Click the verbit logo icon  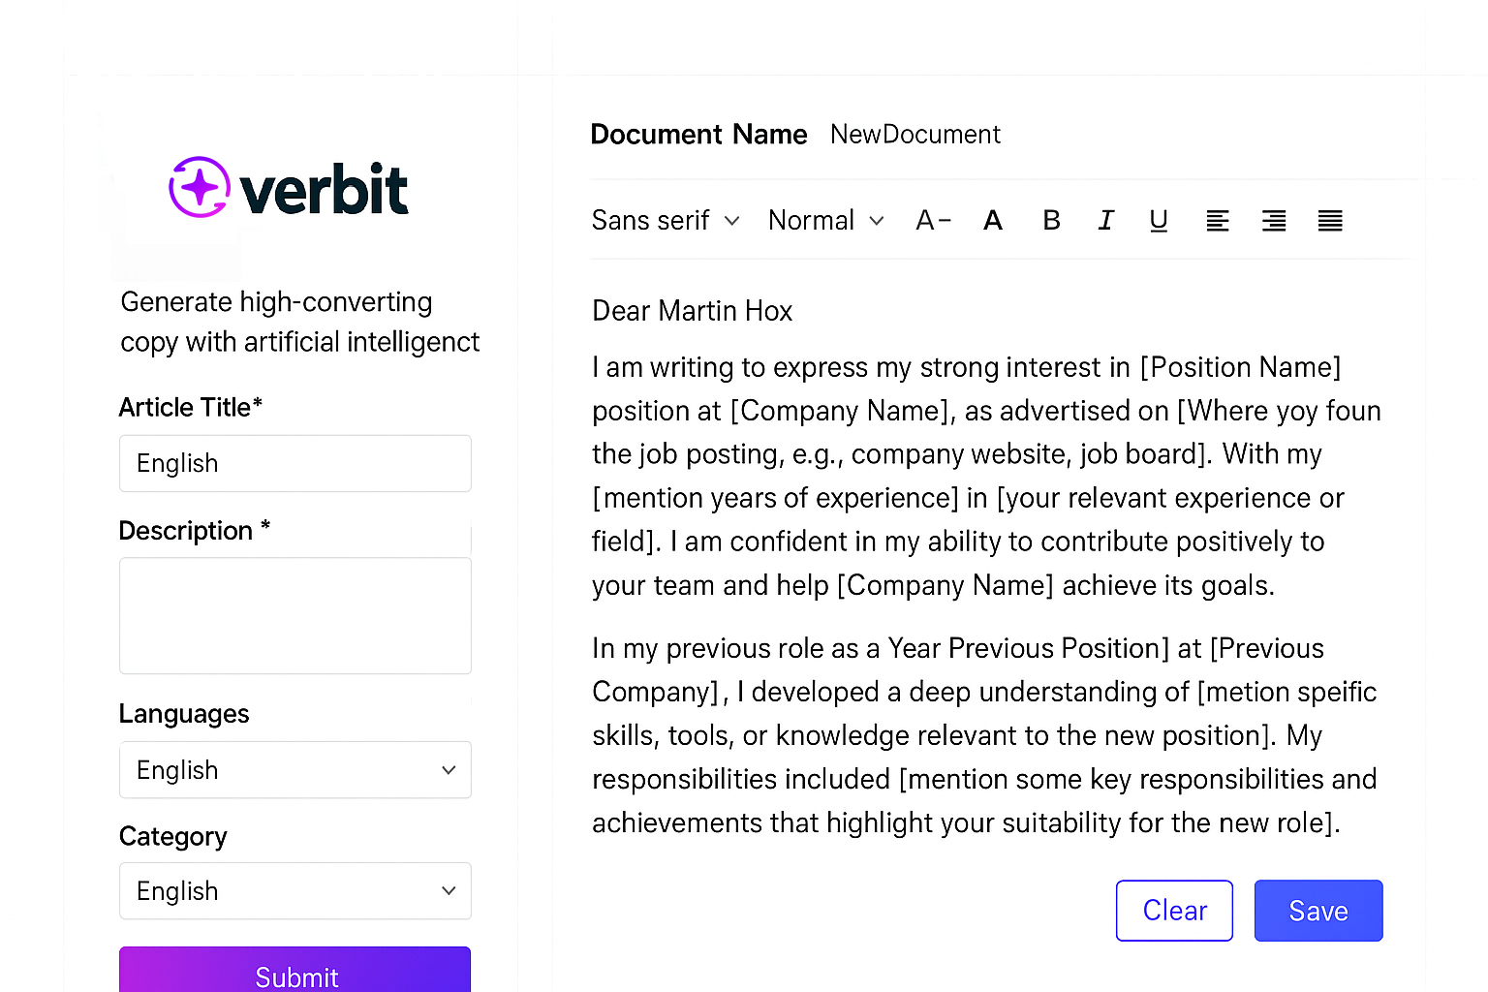[x=200, y=187]
